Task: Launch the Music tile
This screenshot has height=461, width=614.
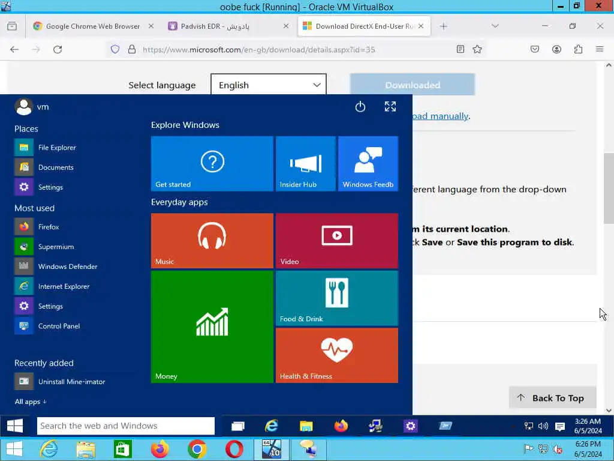Action: (212, 241)
